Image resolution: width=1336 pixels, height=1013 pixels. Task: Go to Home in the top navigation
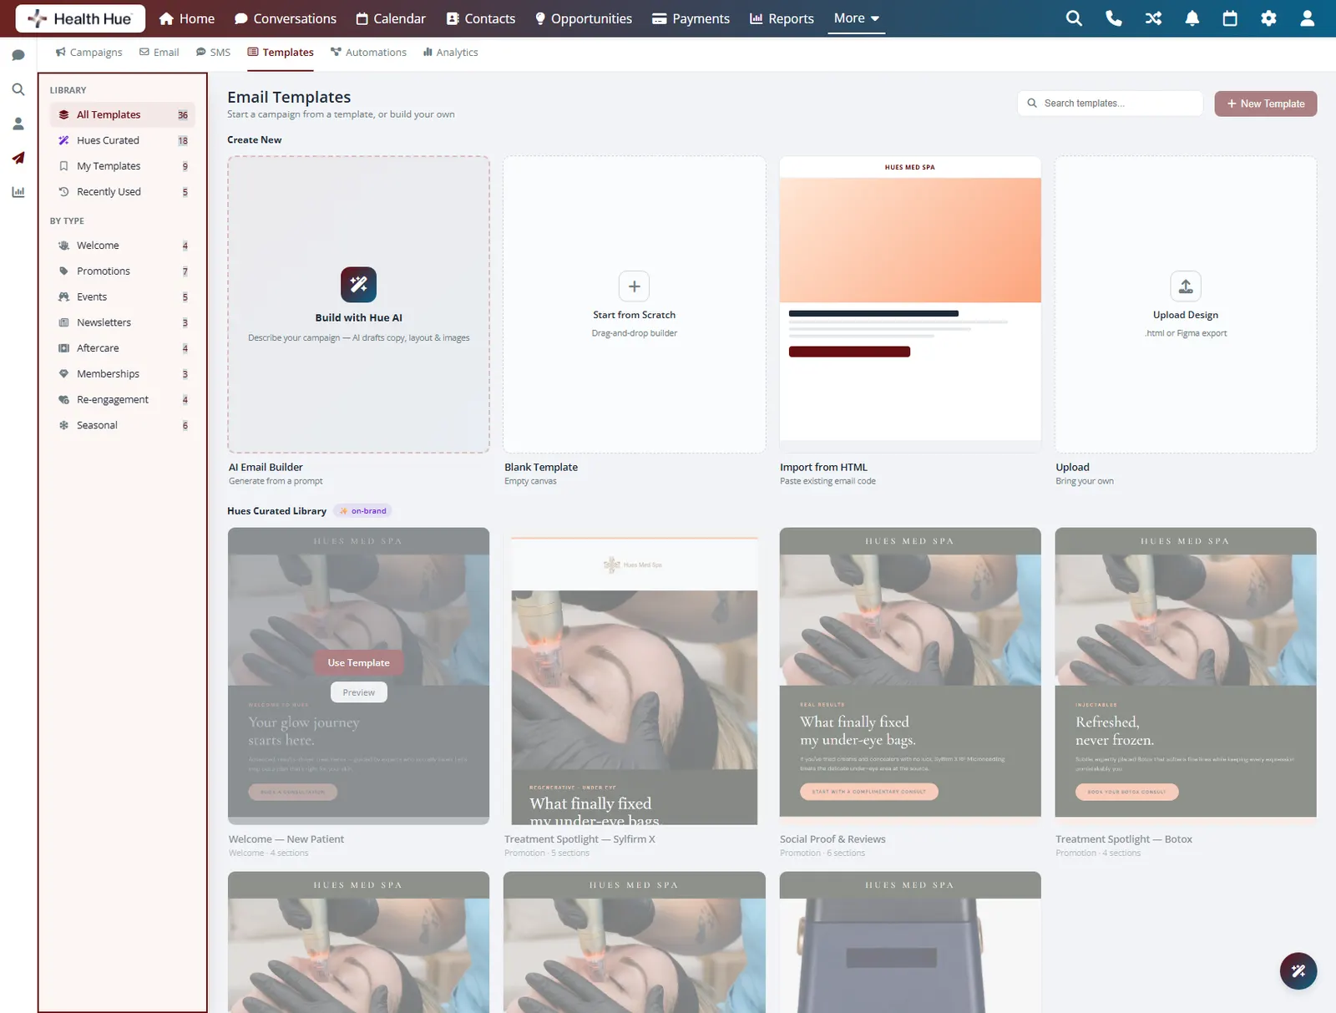click(x=187, y=18)
